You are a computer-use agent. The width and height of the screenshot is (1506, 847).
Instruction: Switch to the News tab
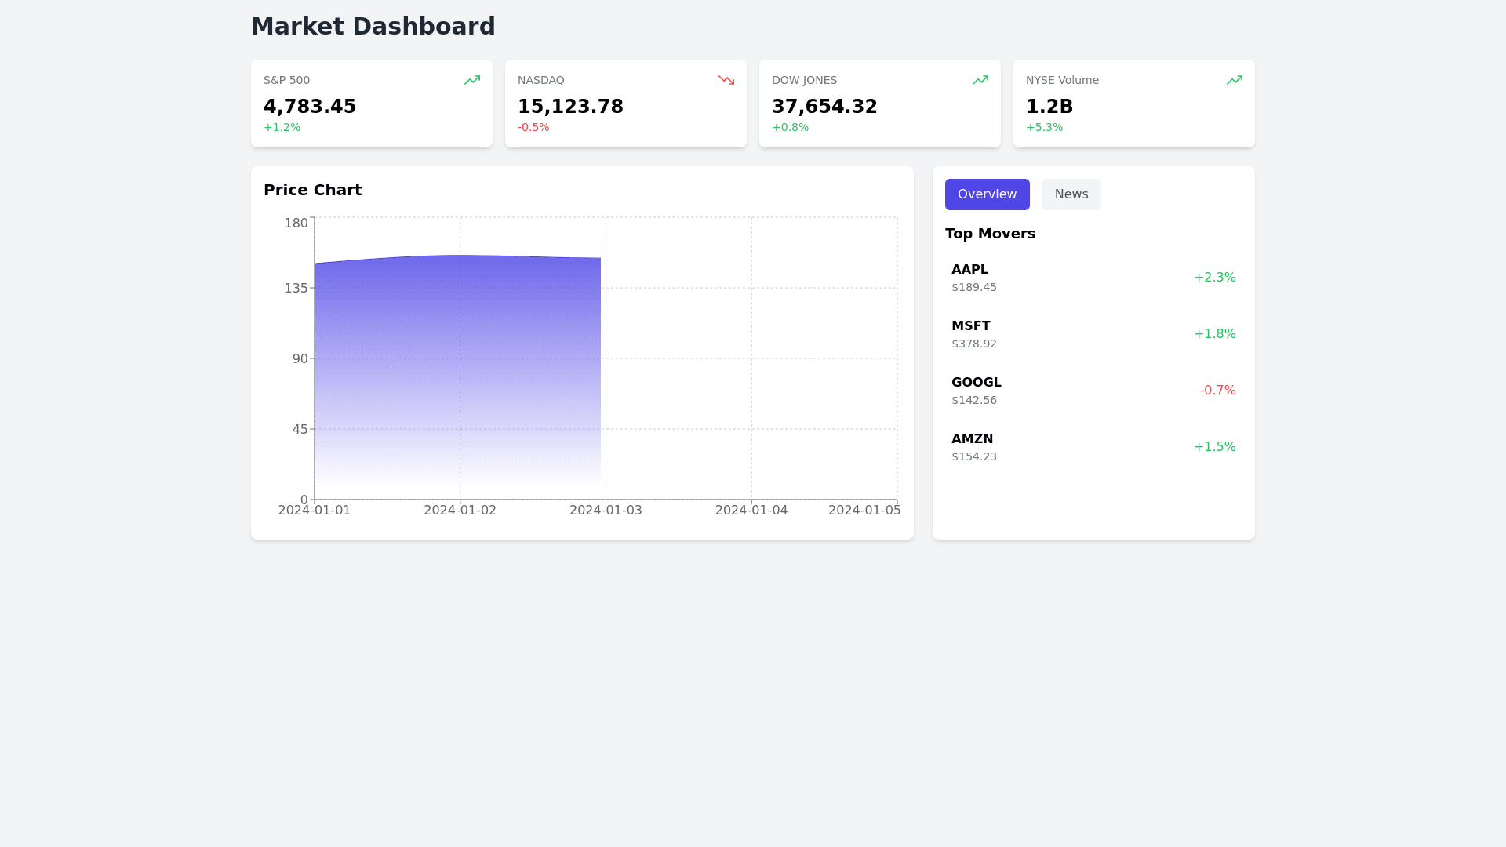pyautogui.click(x=1071, y=194)
